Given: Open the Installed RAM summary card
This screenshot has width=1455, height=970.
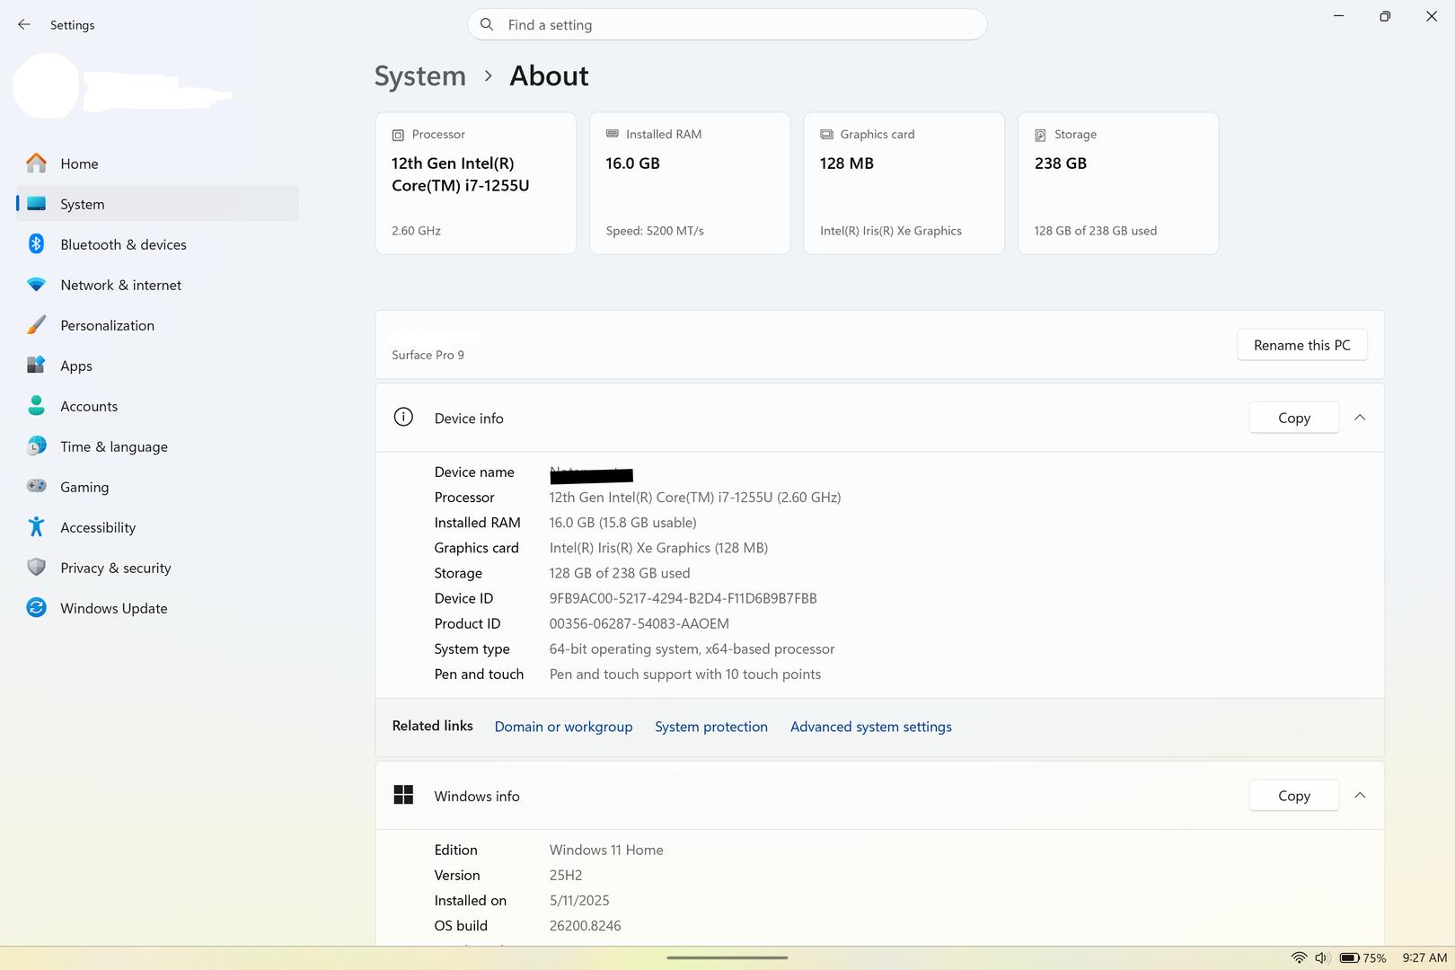Looking at the screenshot, I should pyautogui.click(x=690, y=183).
